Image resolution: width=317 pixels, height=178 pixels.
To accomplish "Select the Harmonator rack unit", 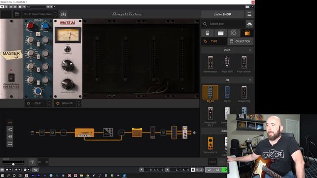I will [210, 64].
